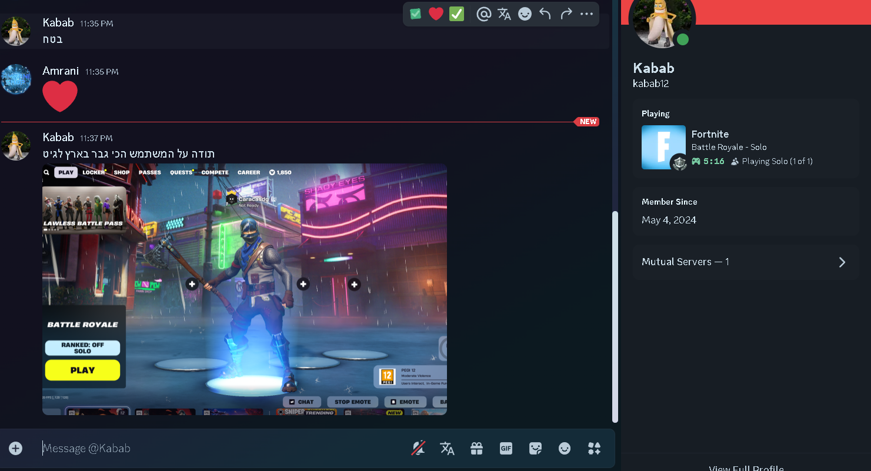Image resolution: width=871 pixels, height=471 pixels.
Task: Click translate icon in message hover toolbar
Action: coord(504,14)
